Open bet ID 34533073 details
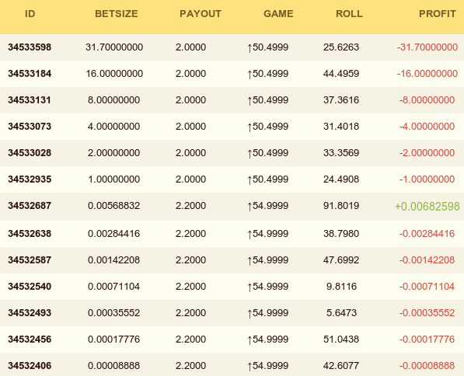This screenshot has height=376, width=464. (x=30, y=127)
